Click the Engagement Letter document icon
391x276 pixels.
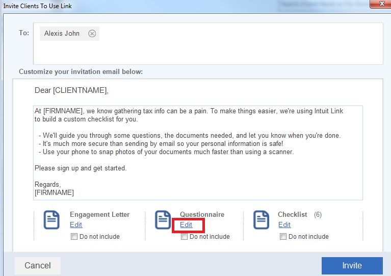pyautogui.click(x=51, y=220)
